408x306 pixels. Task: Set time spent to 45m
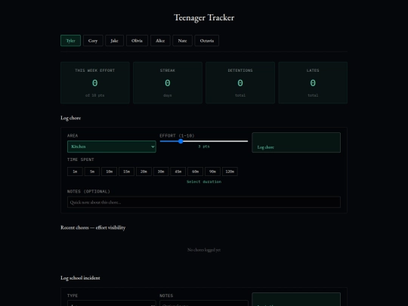click(x=178, y=172)
